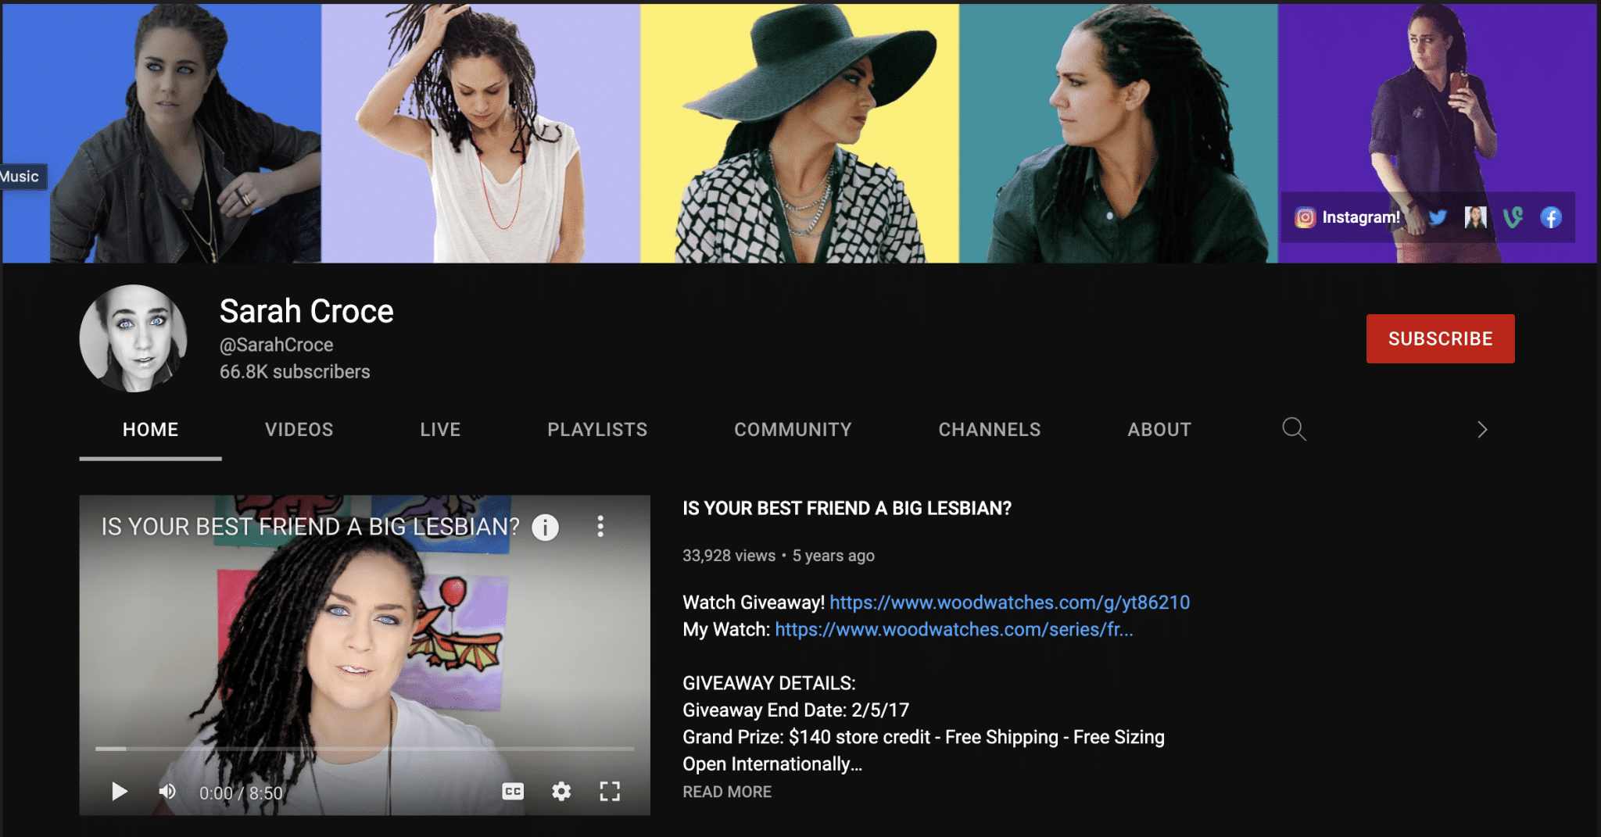Enable closed captions in the video player
Image resolution: width=1601 pixels, height=837 pixels.
coord(513,792)
